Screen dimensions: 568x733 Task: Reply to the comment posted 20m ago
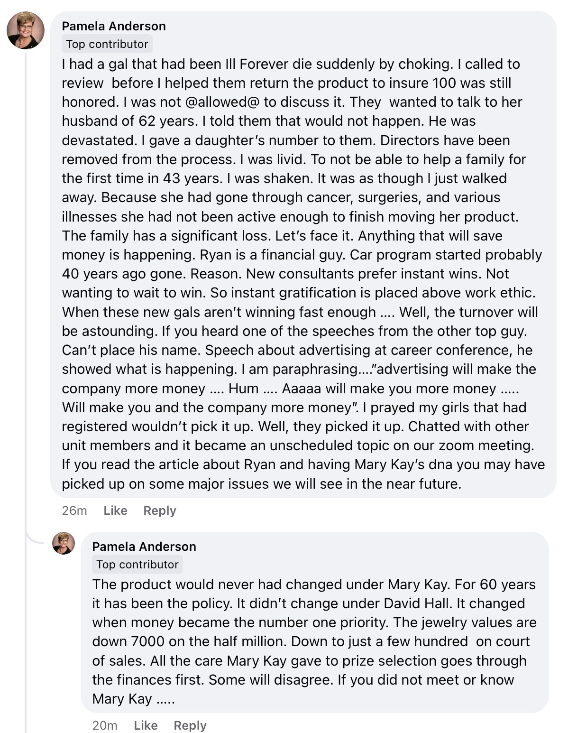tap(190, 725)
